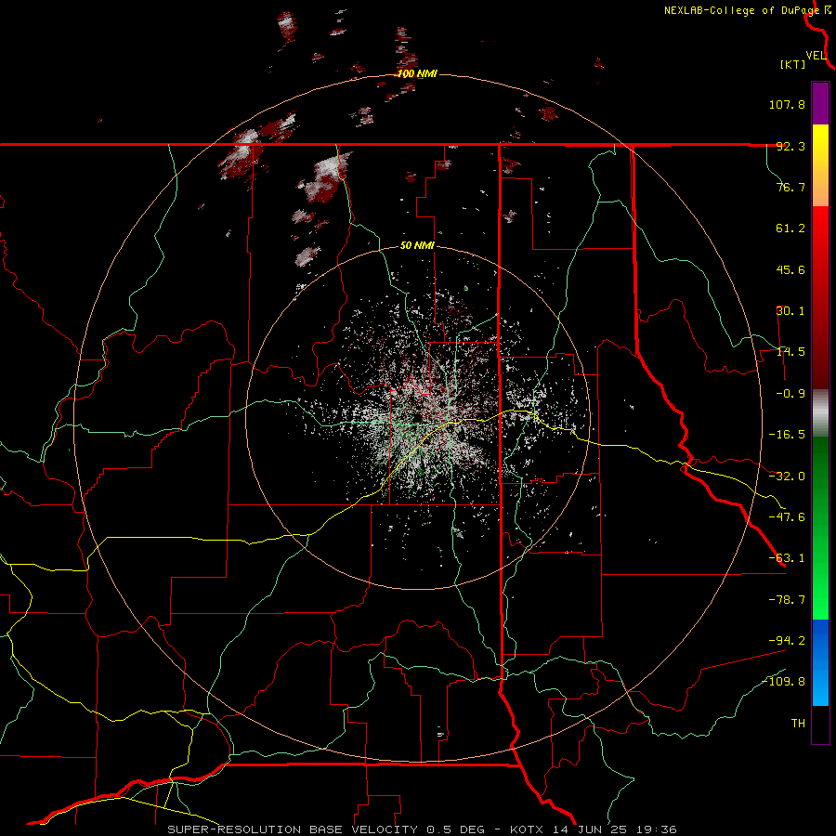The width and height of the screenshot is (836, 836).
Task: Click the TH legend label
Action: click(798, 724)
